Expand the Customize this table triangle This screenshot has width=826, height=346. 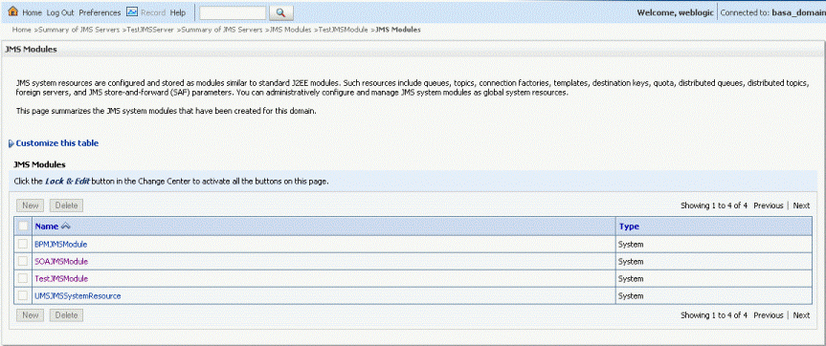tap(11, 143)
